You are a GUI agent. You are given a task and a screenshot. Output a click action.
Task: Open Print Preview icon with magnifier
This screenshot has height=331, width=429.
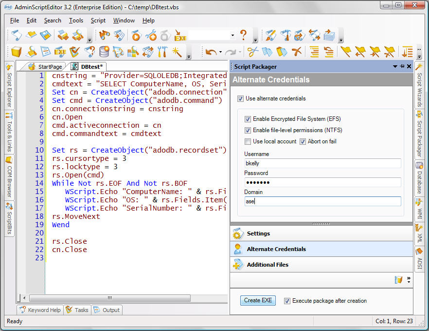78,36
